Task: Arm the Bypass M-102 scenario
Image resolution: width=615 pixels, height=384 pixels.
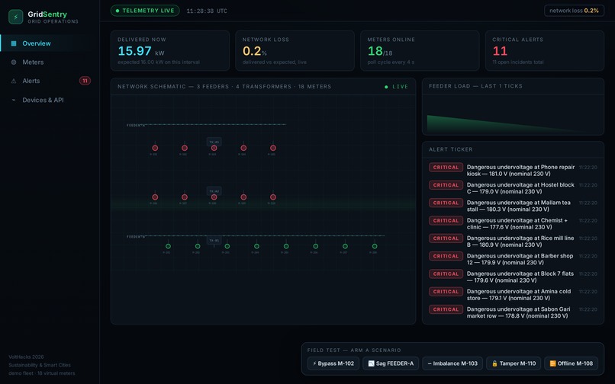Action: point(333,363)
